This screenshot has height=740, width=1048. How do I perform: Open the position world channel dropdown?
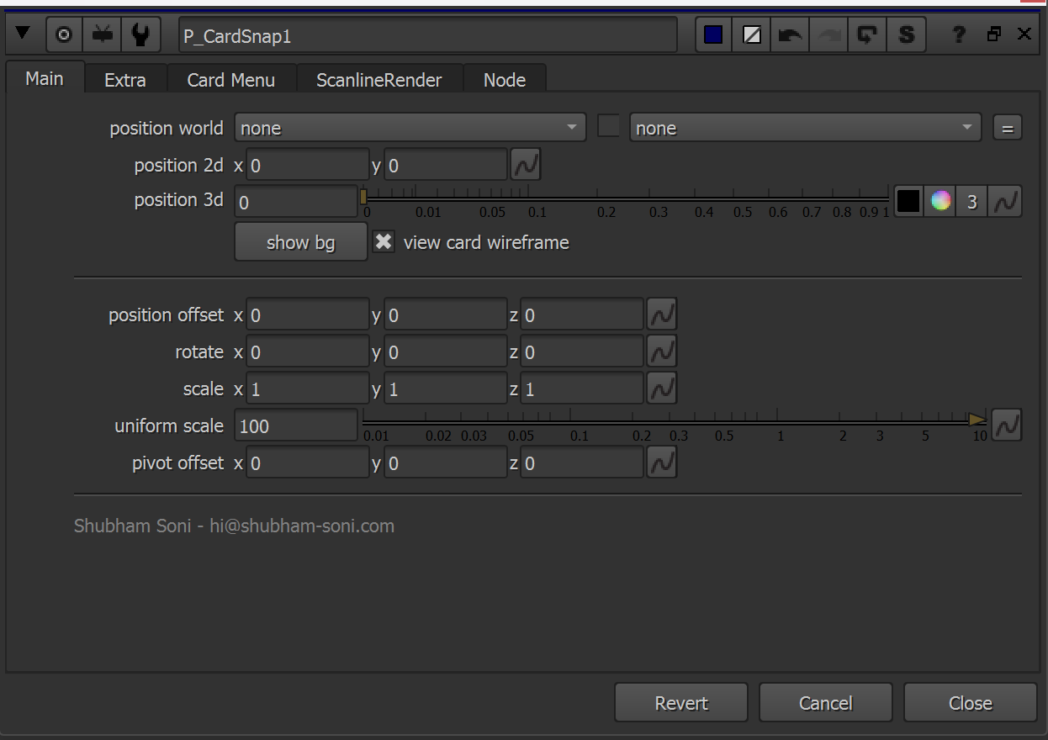(x=410, y=128)
